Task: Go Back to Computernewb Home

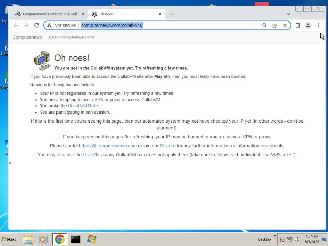Action: tap(71, 37)
